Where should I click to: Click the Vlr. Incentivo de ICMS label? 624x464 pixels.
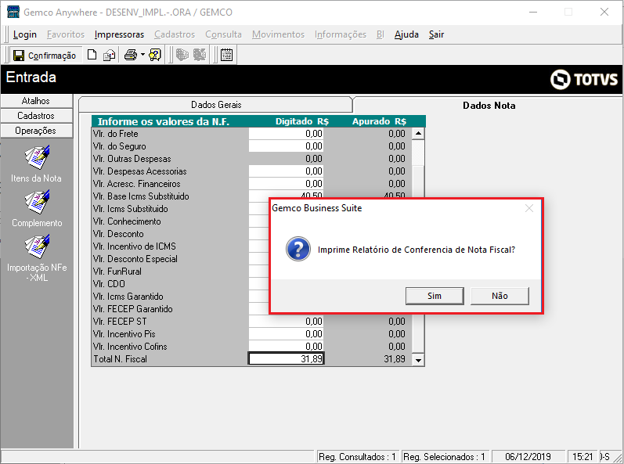(x=134, y=246)
